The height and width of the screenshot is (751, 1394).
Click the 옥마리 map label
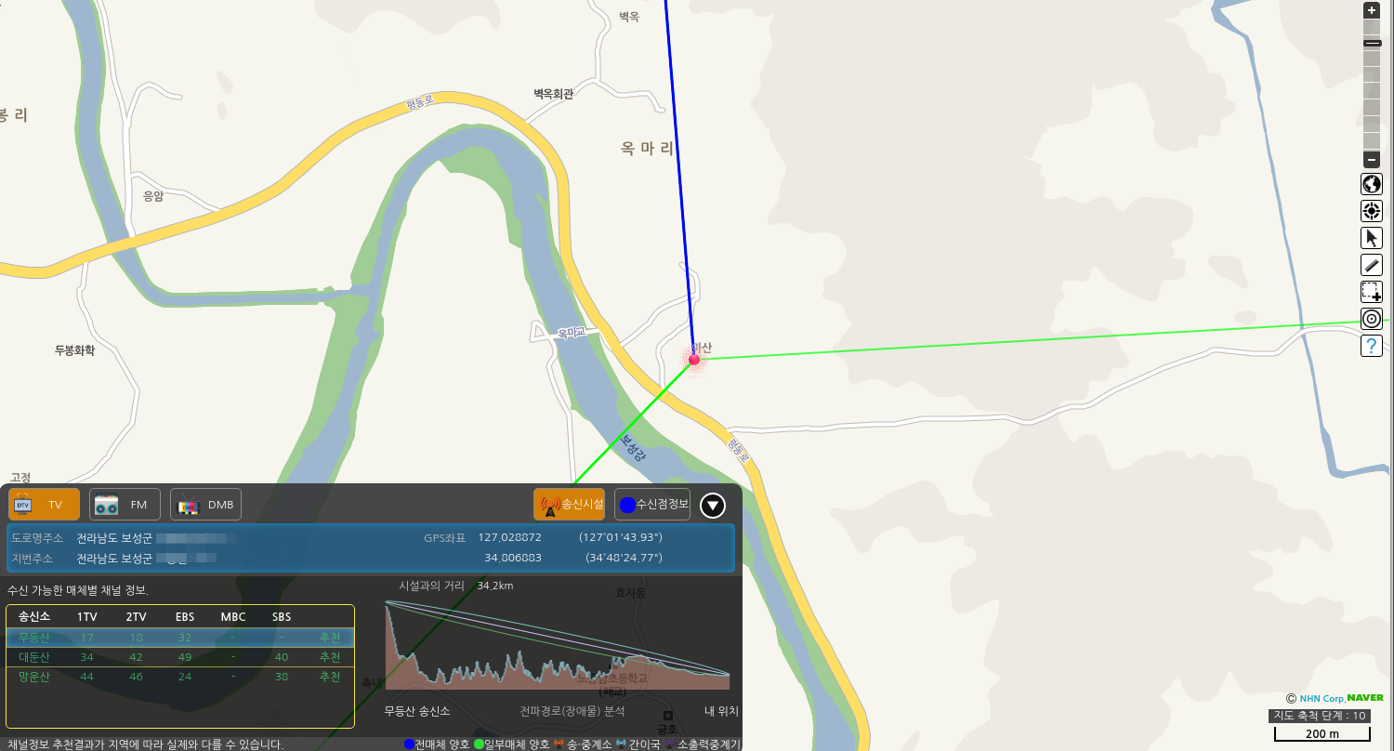tap(648, 148)
